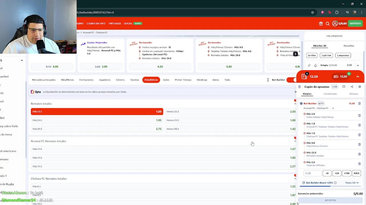Switch to the Córners market tab
366x205 pixels.
[x=120, y=80]
